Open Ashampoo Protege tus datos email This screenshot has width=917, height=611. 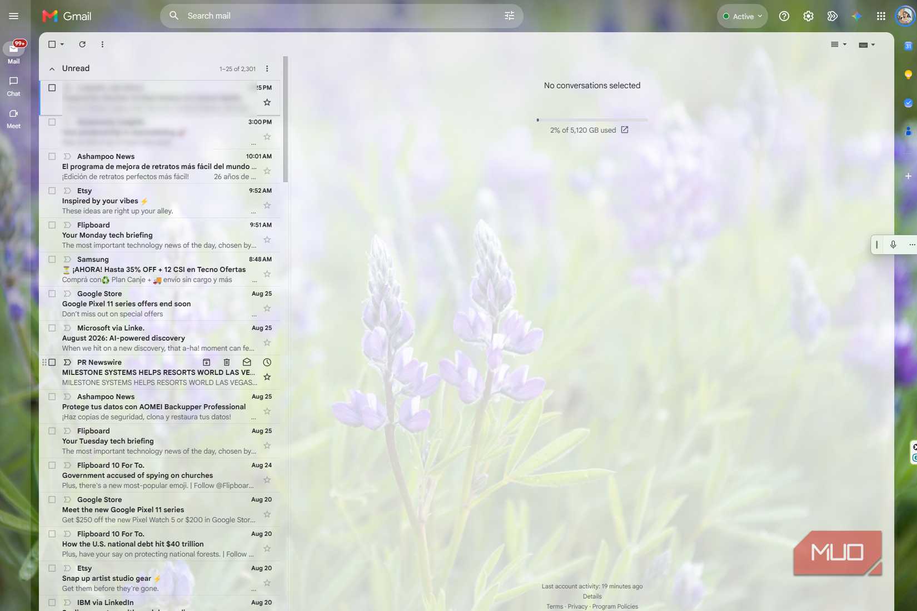point(160,407)
